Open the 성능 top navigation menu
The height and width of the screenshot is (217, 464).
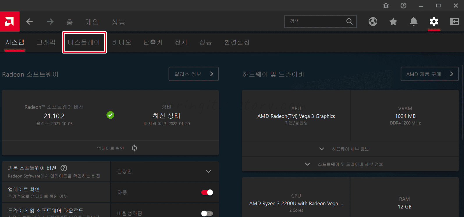[118, 22]
